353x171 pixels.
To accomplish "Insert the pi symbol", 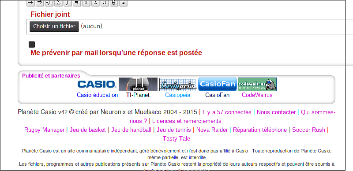I will (x=105, y=3).
